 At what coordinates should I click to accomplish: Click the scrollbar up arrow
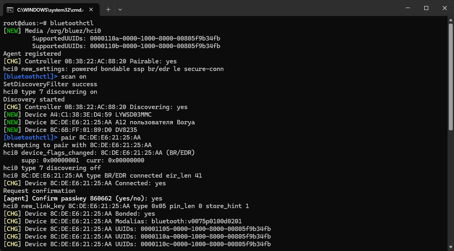[x=451, y=20]
